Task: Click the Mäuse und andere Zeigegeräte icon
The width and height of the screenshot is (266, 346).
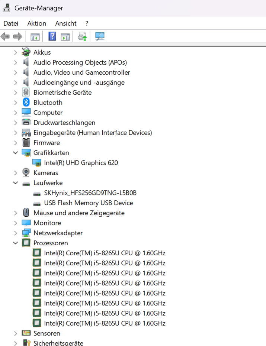Action: point(26,213)
